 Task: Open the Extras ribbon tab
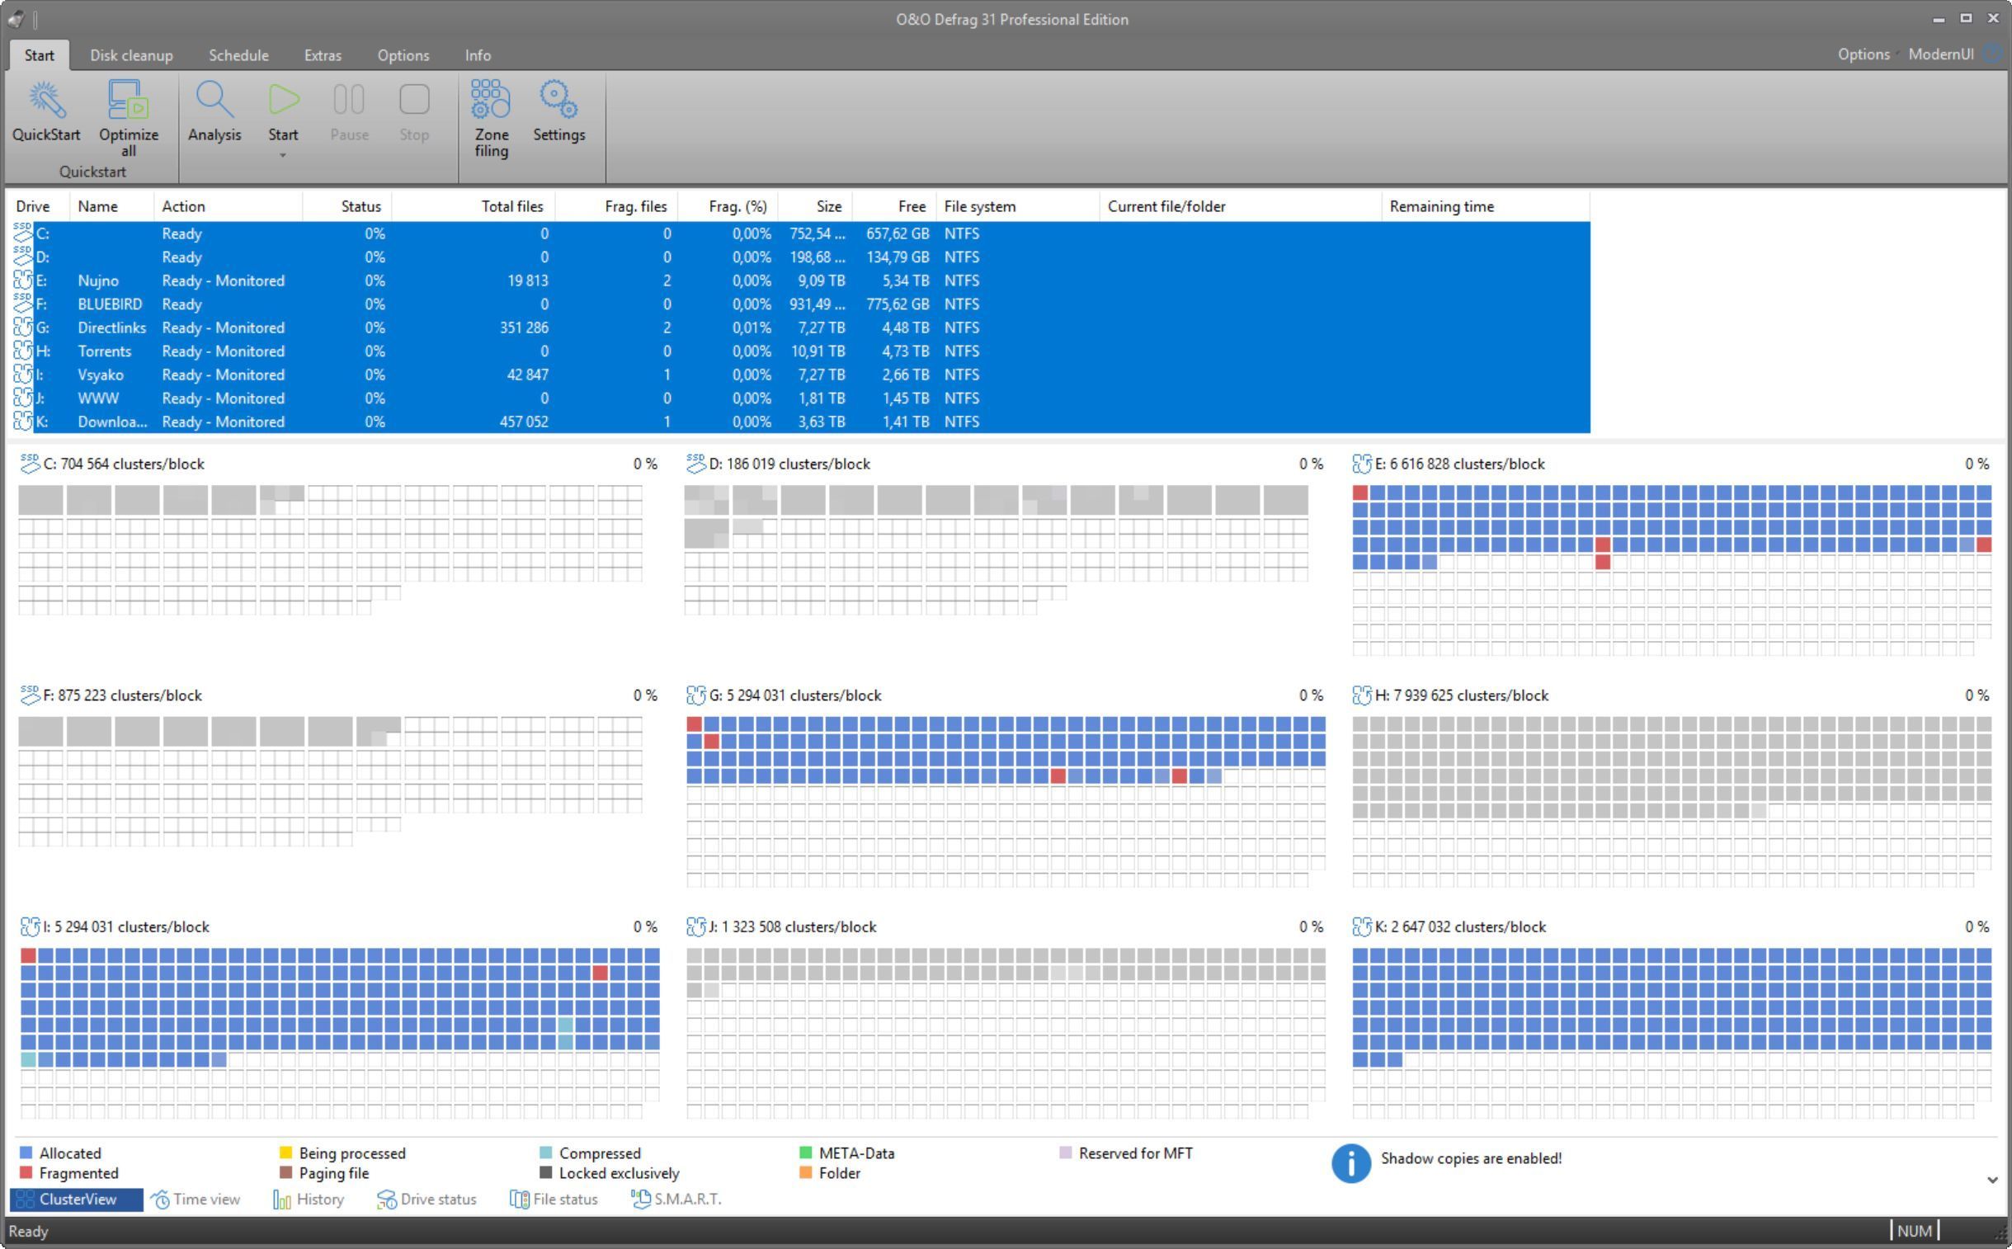[323, 55]
